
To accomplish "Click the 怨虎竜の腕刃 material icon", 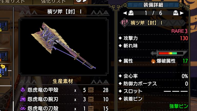I will (x=23, y=99).
